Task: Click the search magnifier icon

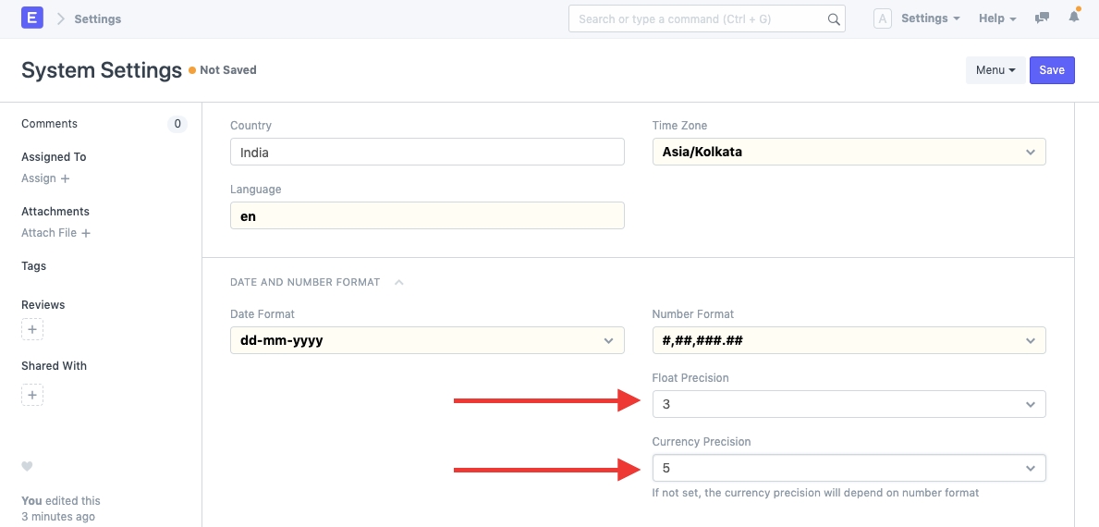Action: point(833,19)
